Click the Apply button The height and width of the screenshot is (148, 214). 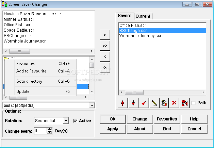[x=113, y=129]
